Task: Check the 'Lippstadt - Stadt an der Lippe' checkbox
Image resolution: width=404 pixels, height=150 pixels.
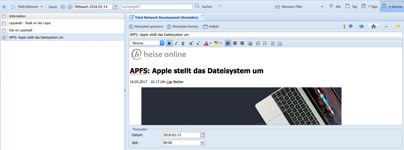Action: tap(4, 23)
